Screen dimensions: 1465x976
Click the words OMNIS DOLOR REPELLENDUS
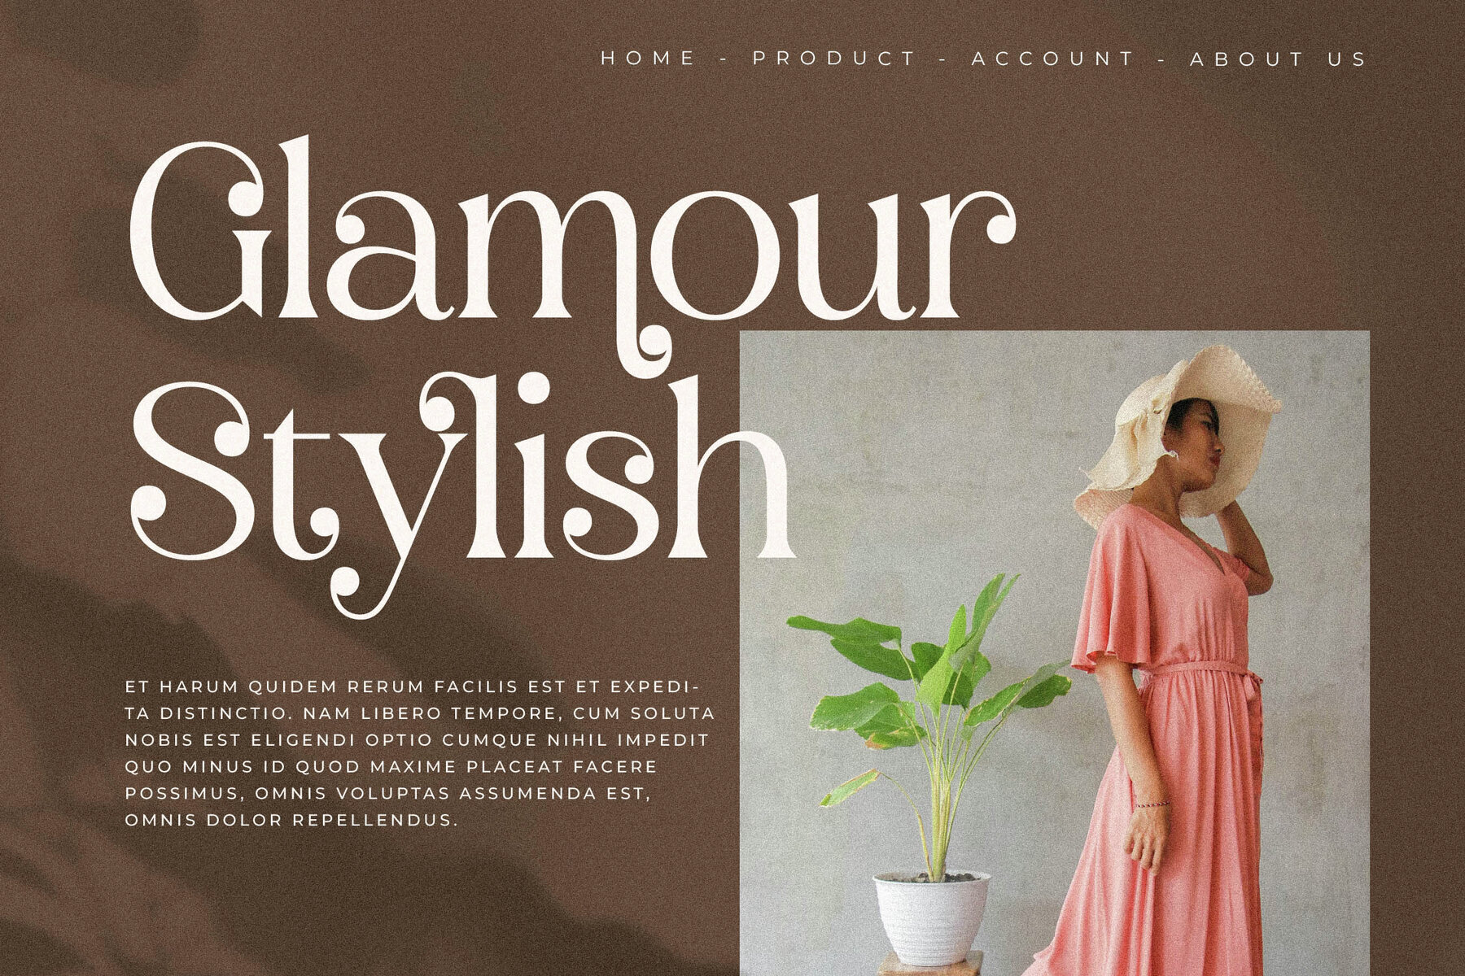pos(293,820)
